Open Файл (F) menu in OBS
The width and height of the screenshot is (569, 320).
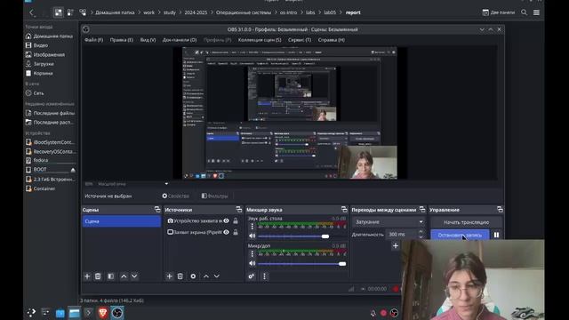point(93,40)
